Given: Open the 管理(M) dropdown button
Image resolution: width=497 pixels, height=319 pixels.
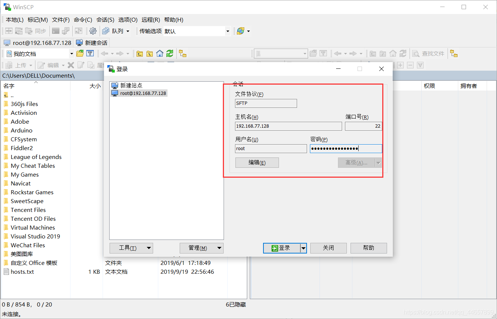Looking at the screenshot, I should pos(201,248).
